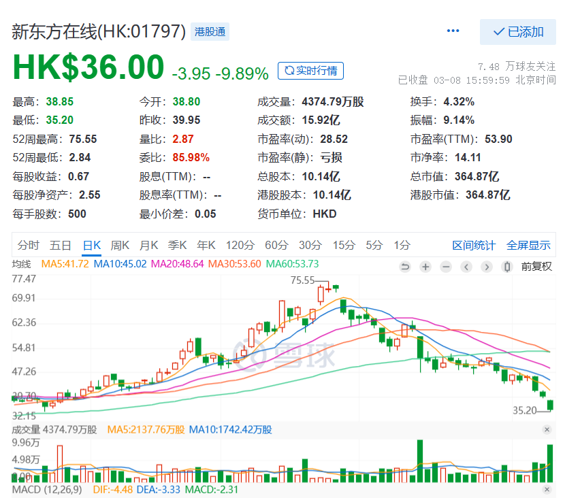Click the 港股通 tag next to stock name
This screenshot has width=565, height=498.
[210, 31]
